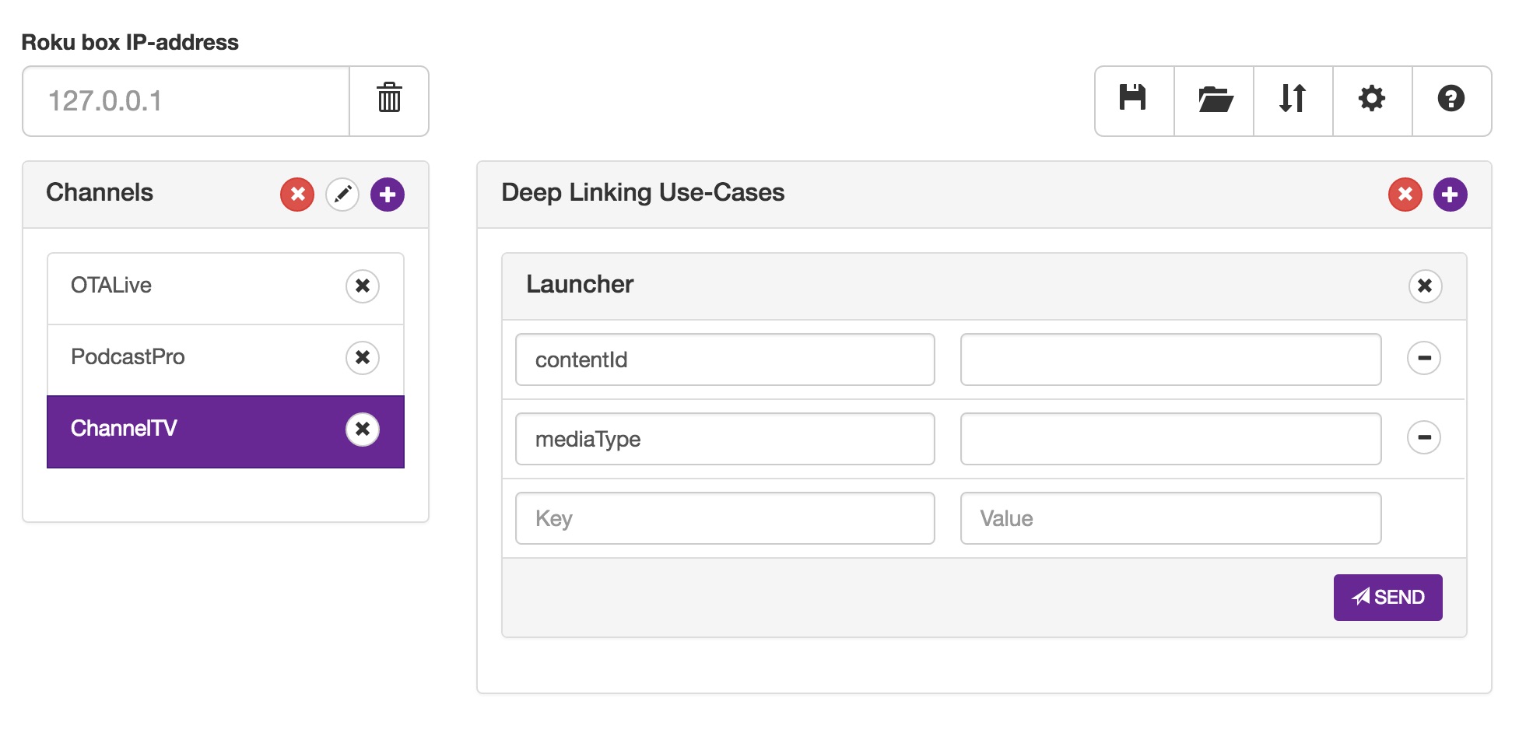Save the current configuration

[1133, 100]
